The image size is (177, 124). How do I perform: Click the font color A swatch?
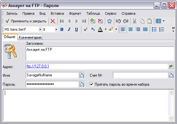(100, 29)
